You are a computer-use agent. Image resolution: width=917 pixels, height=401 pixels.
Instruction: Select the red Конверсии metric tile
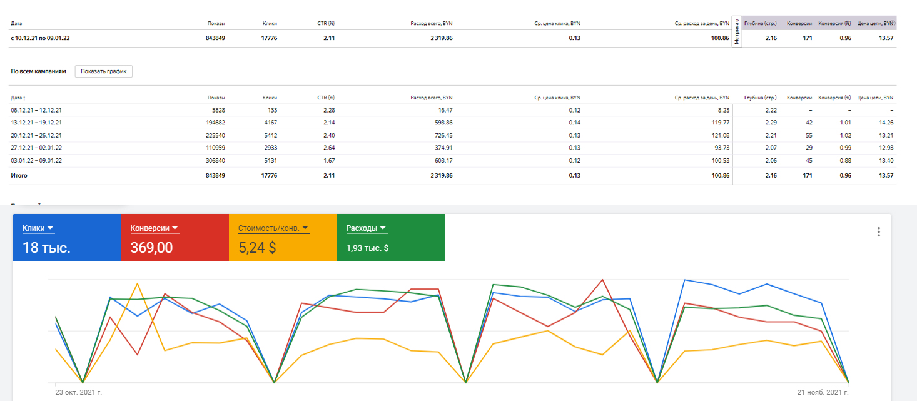coord(175,238)
